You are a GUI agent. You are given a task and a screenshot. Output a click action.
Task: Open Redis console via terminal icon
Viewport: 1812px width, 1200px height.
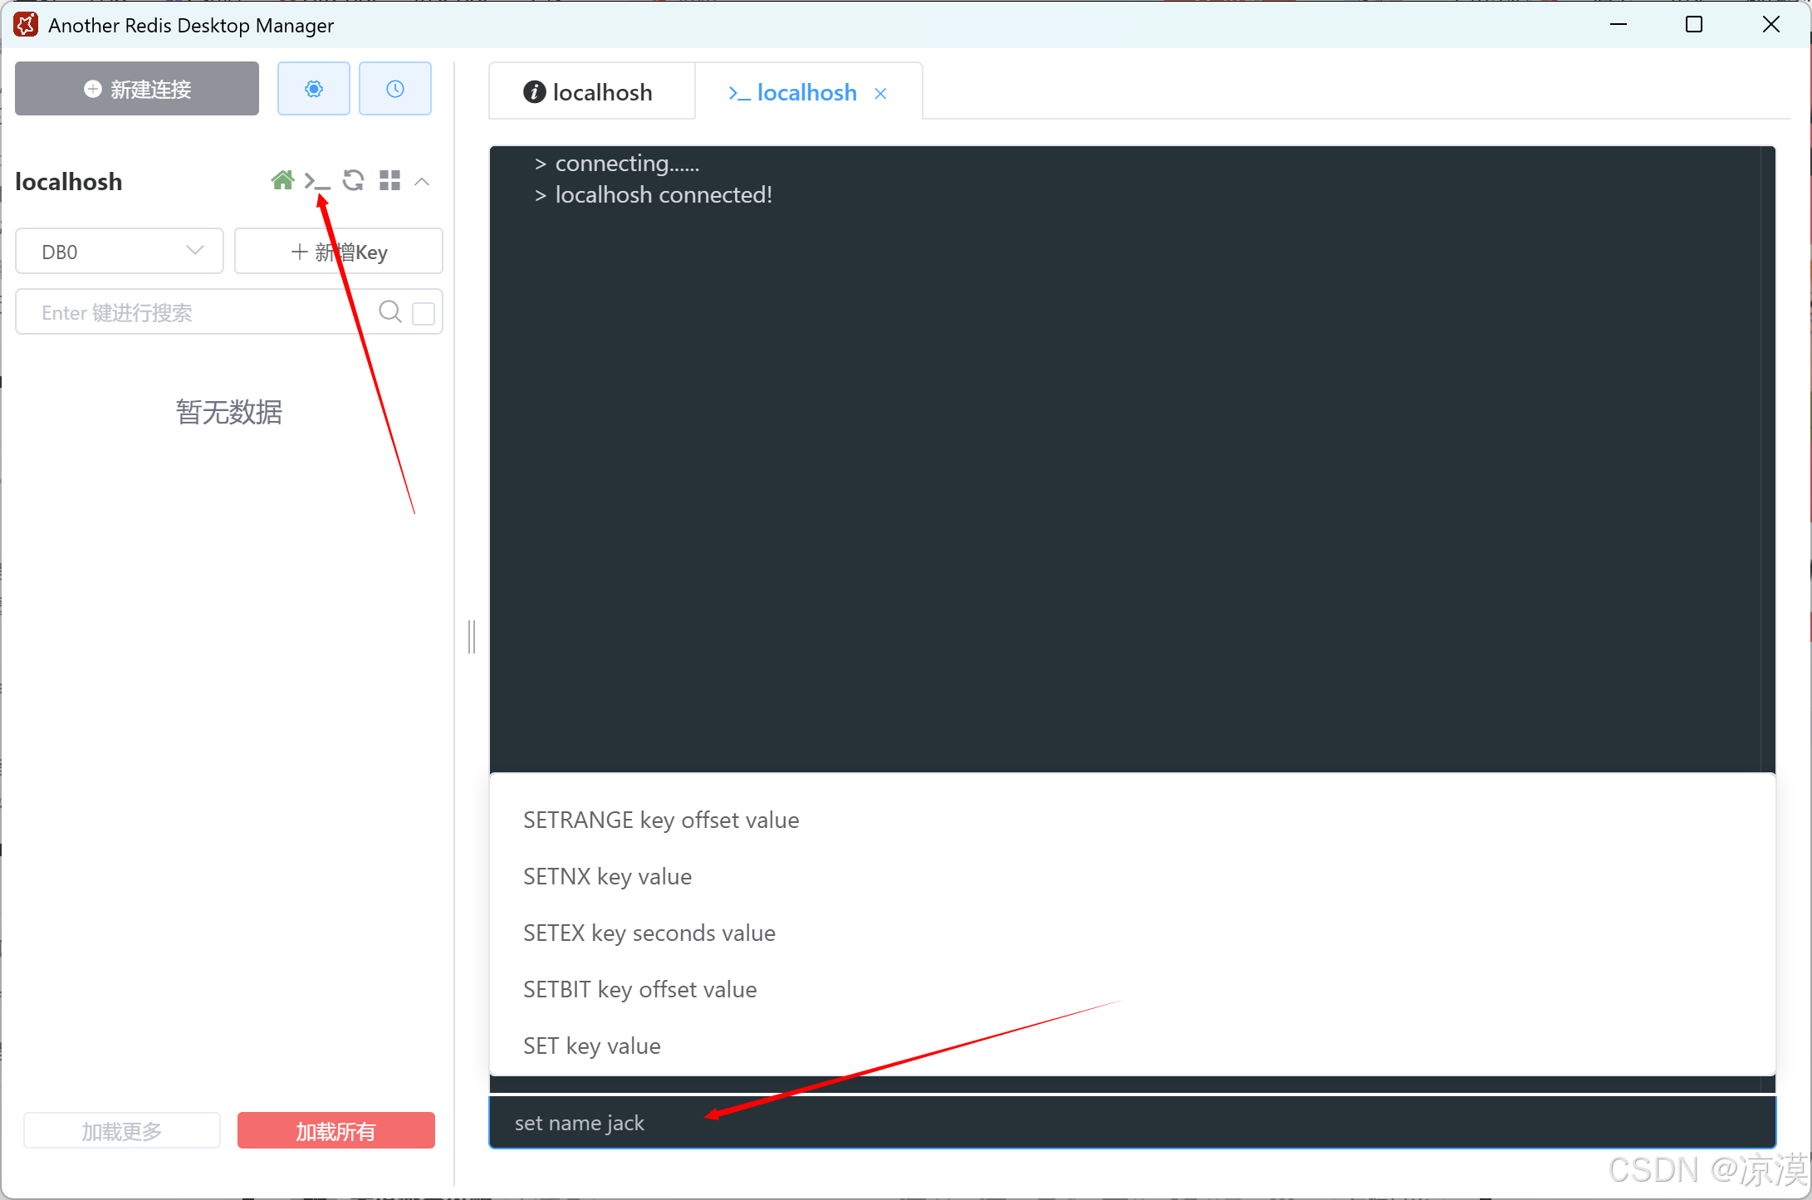click(x=316, y=180)
